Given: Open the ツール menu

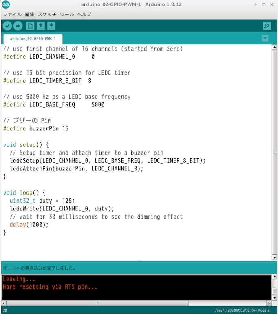Looking at the screenshot, I should (67, 14).
